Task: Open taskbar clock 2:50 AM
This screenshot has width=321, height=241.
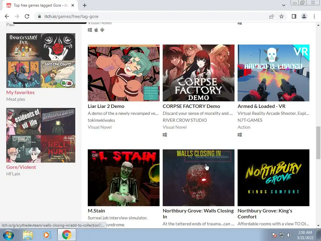Action: pyautogui.click(x=305, y=235)
